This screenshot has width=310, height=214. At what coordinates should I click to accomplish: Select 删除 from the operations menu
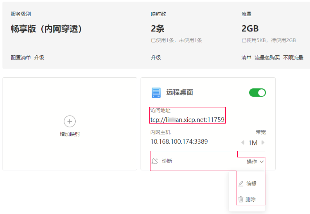coord(247,200)
